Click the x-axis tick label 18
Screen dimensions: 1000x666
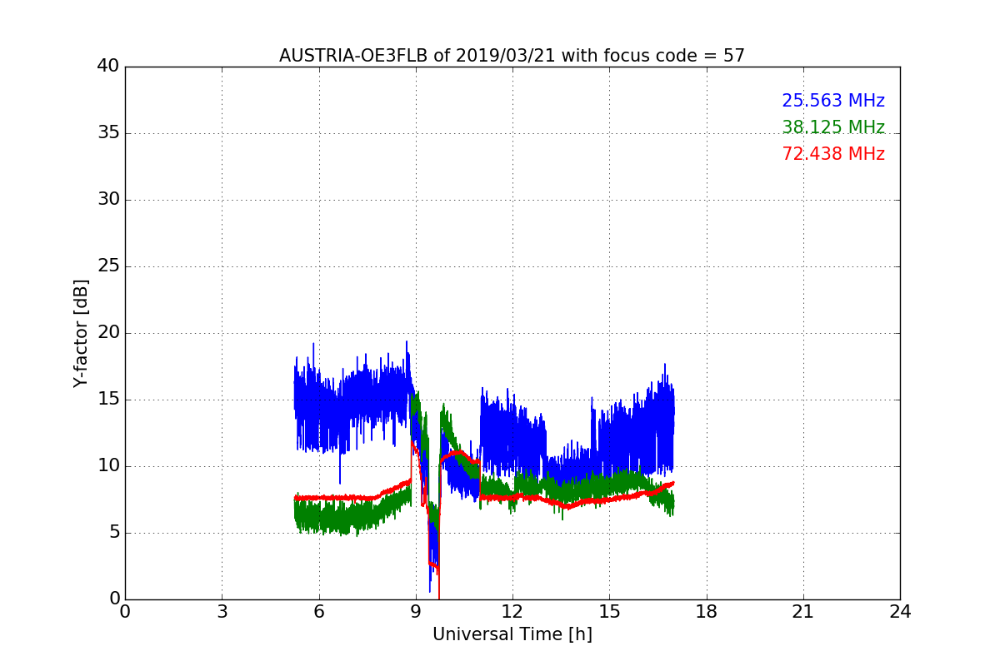pyautogui.click(x=707, y=612)
